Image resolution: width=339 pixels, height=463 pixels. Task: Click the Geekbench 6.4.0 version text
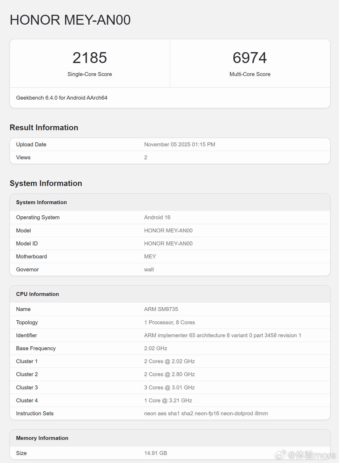tap(62, 98)
